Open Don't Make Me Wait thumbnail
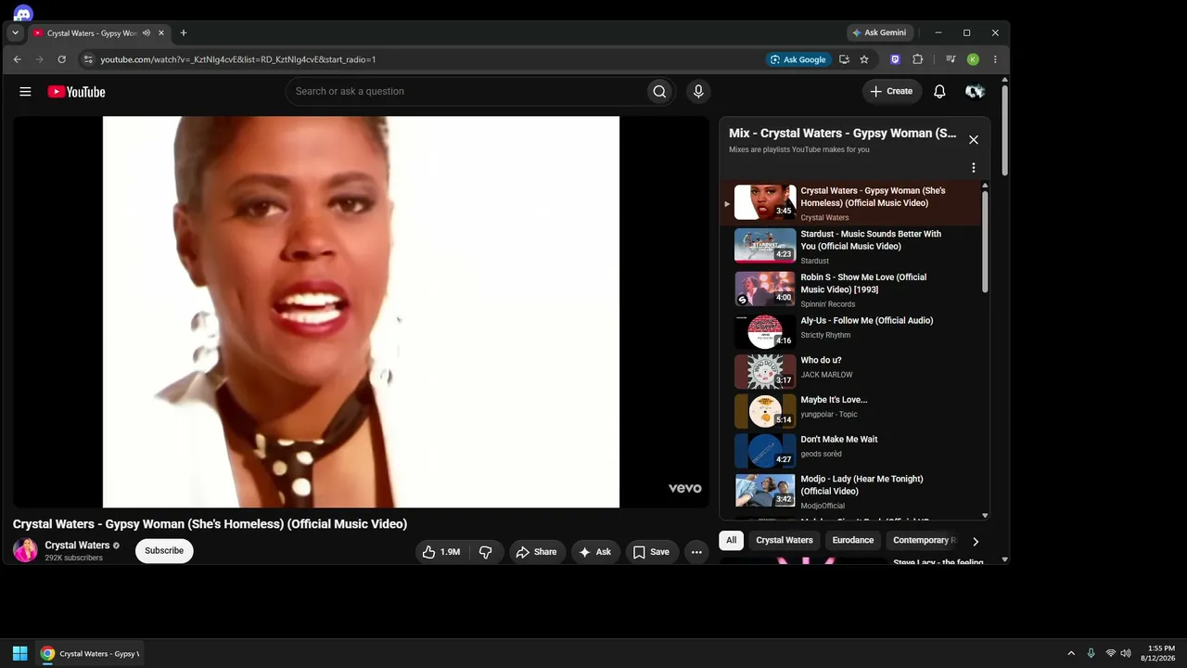 point(765,451)
